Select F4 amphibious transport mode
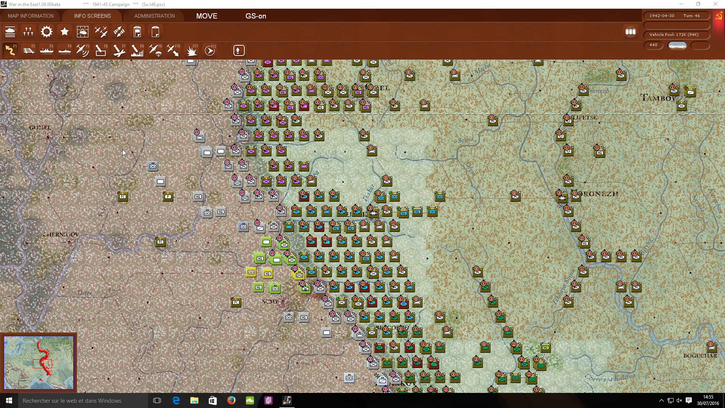Image resolution: width=725 pixels, height=408 pixels. pos(65,50)
